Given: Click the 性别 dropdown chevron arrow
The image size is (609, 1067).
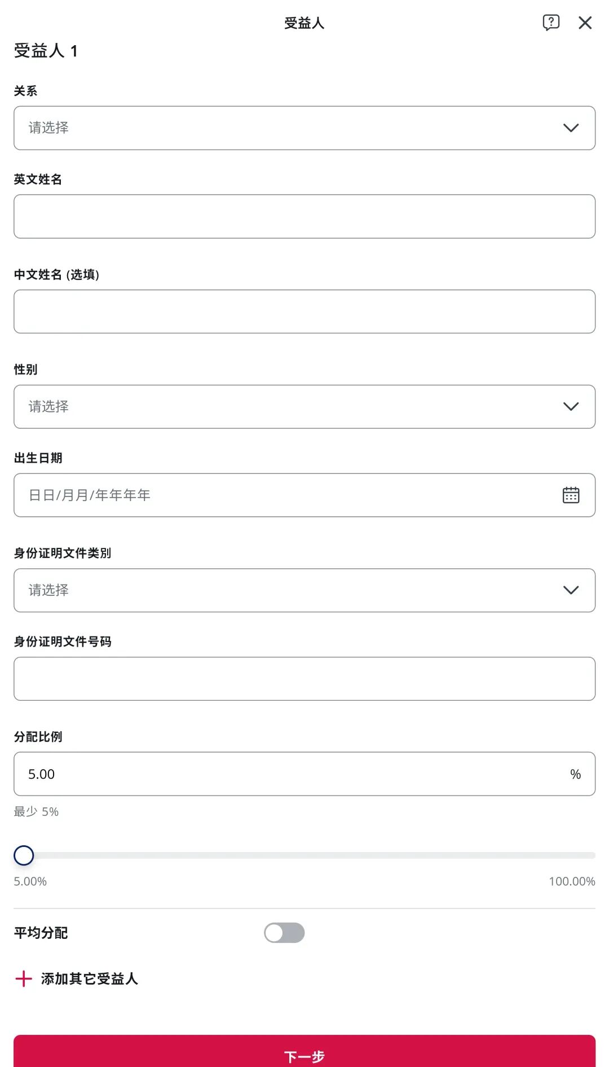Looking at the screenshot, I should click(571, 407).
